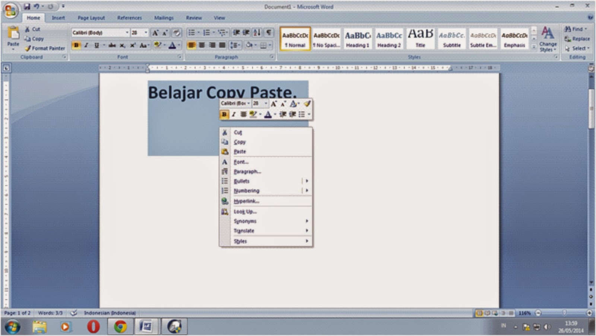Toggle left alignment in the Paragraph group
The height and width of the screenshot is (336, 596).
(191, 45)
